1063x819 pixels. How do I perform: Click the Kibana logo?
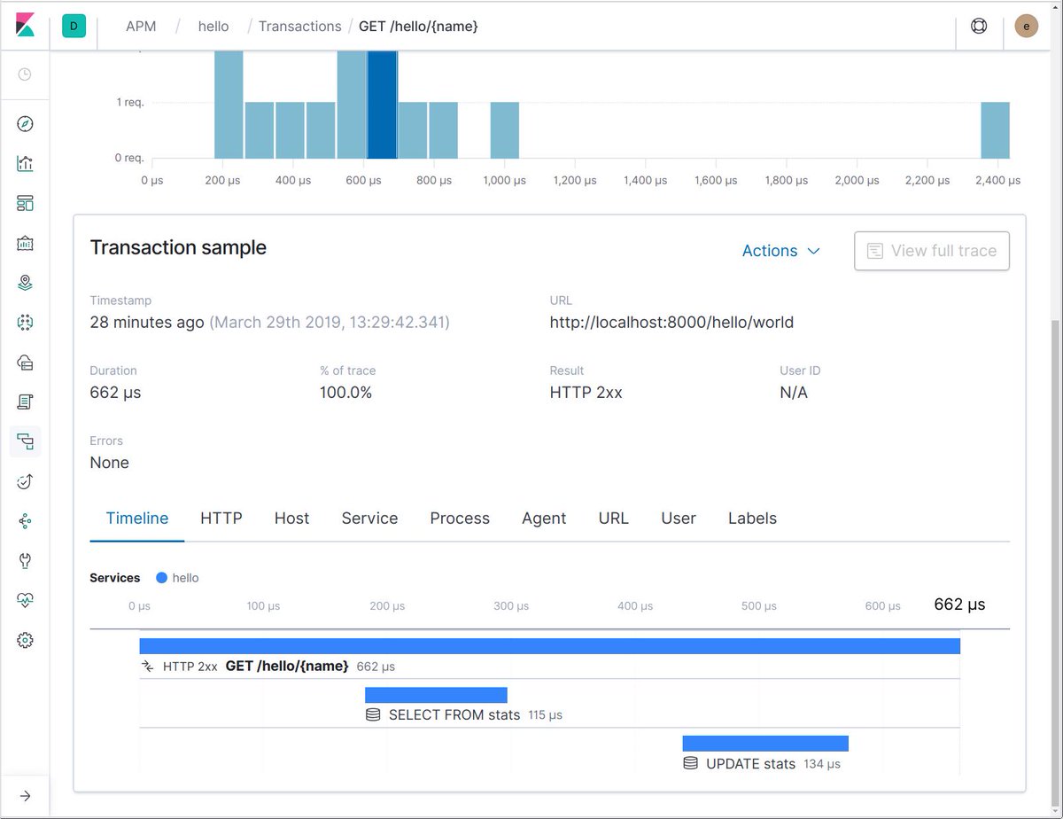tap(26, 26)
